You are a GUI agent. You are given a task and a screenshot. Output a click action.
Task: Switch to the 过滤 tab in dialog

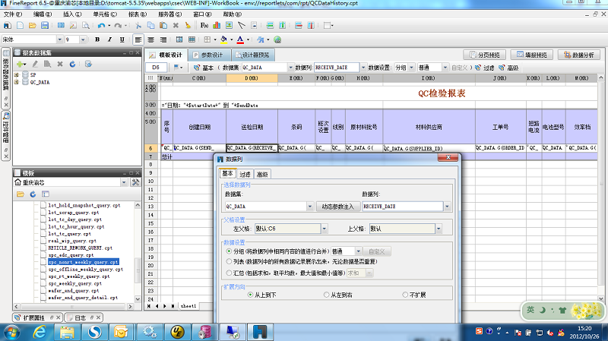point(245,175)
